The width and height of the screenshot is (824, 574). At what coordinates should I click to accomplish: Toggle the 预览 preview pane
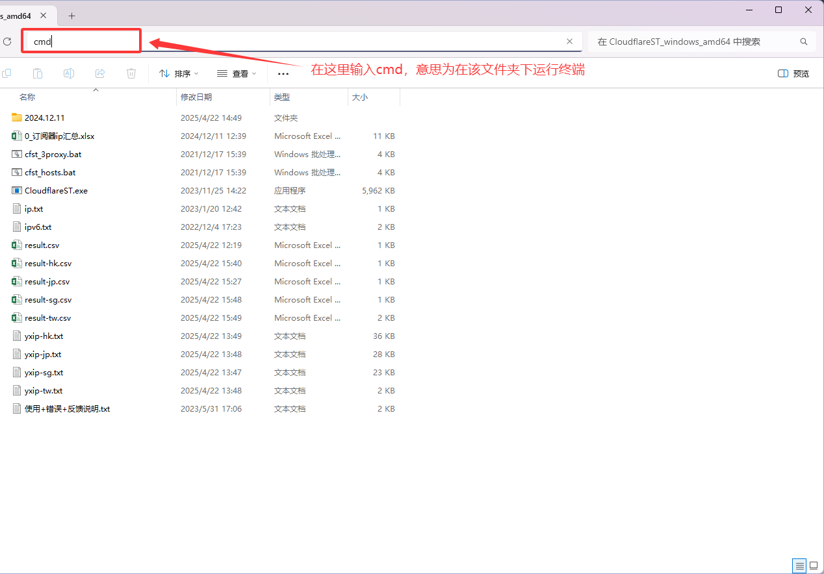793,73
